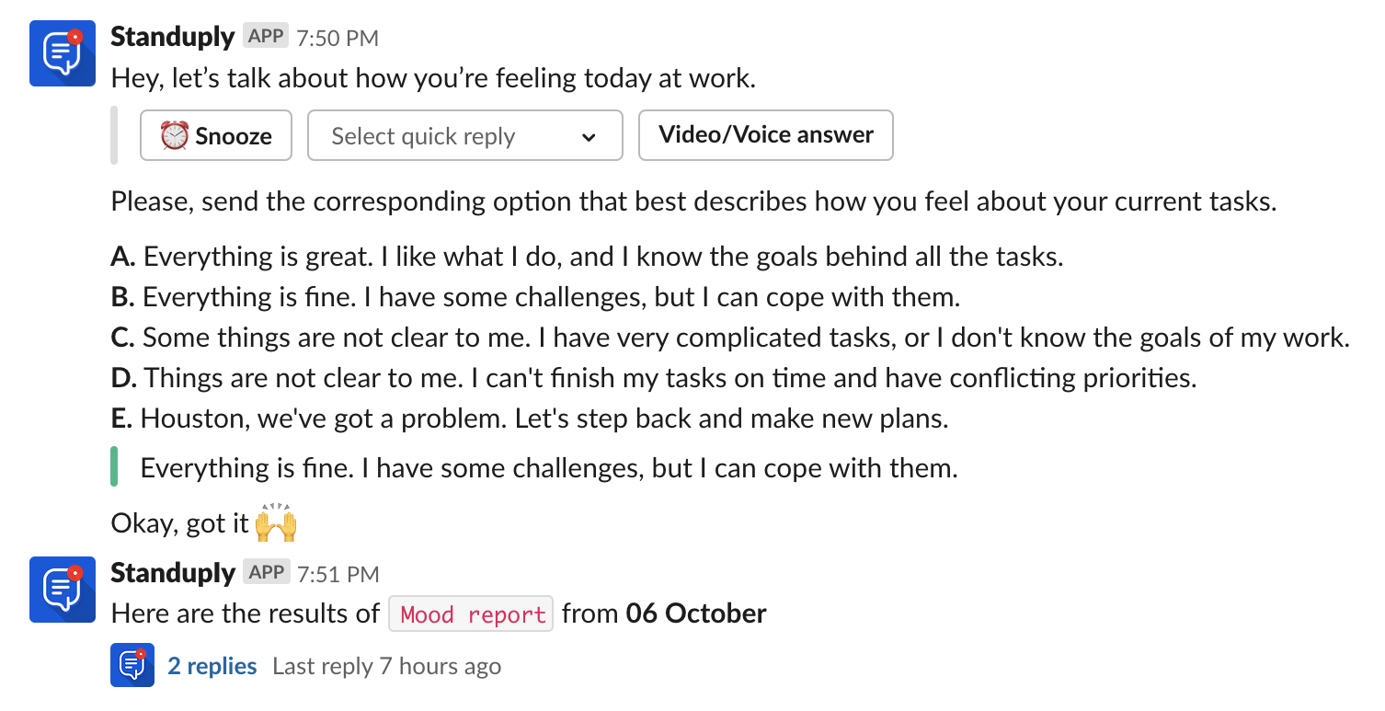Click the Standuply sender name at 7:50 PM
This screenshot has width=1385, height=711.
click(173, 37)
